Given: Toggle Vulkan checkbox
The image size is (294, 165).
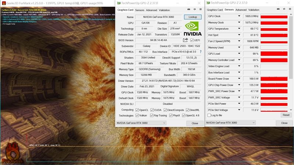Looking at the screenshot, I should click(137, 115).
